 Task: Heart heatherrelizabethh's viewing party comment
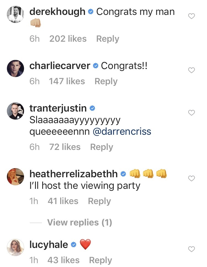tap(191, 179)
